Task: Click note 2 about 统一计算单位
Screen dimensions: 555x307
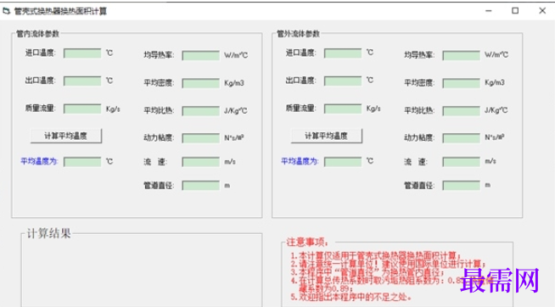Action: pos(388,264)
